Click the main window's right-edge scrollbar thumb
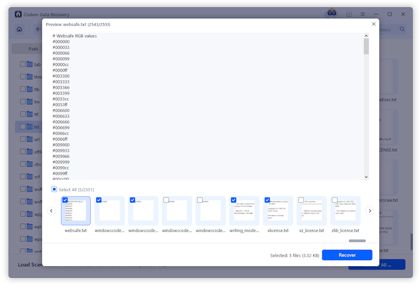 pyautogui.click(x=412, y=242)
